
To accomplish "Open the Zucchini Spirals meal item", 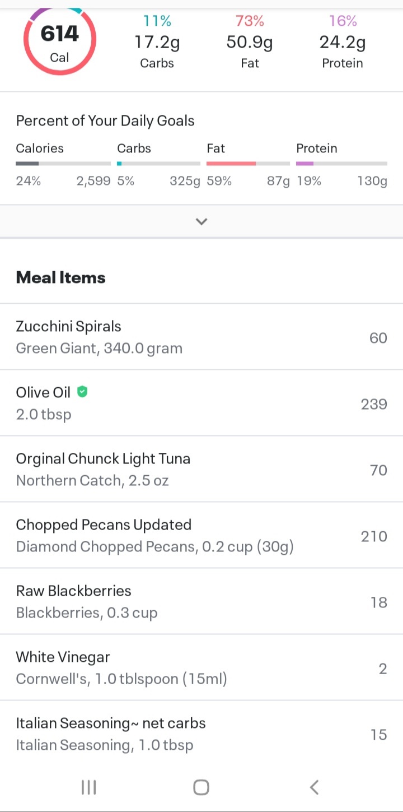I will [201, 337].
